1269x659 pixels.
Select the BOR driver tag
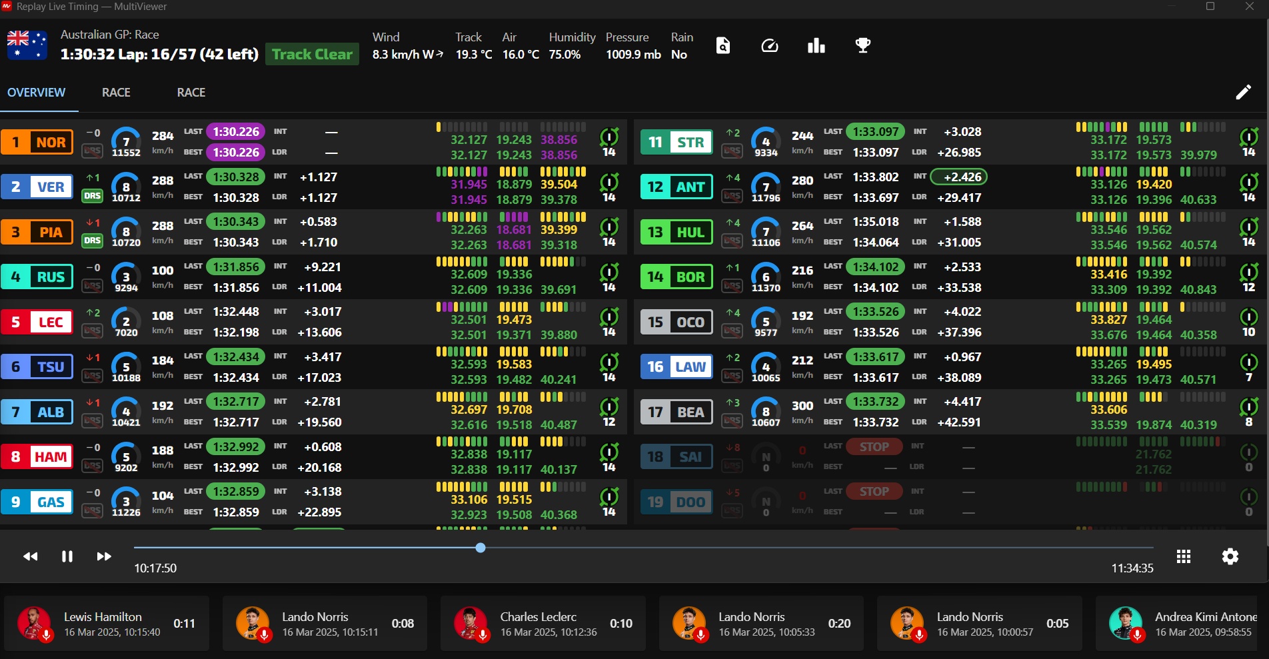click(677, 277)
